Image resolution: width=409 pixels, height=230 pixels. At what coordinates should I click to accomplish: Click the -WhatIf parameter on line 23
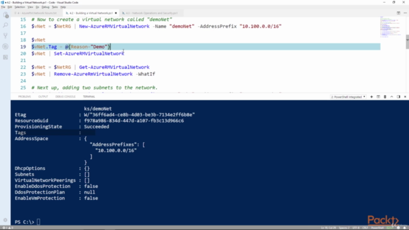click(x=145, y=74)
